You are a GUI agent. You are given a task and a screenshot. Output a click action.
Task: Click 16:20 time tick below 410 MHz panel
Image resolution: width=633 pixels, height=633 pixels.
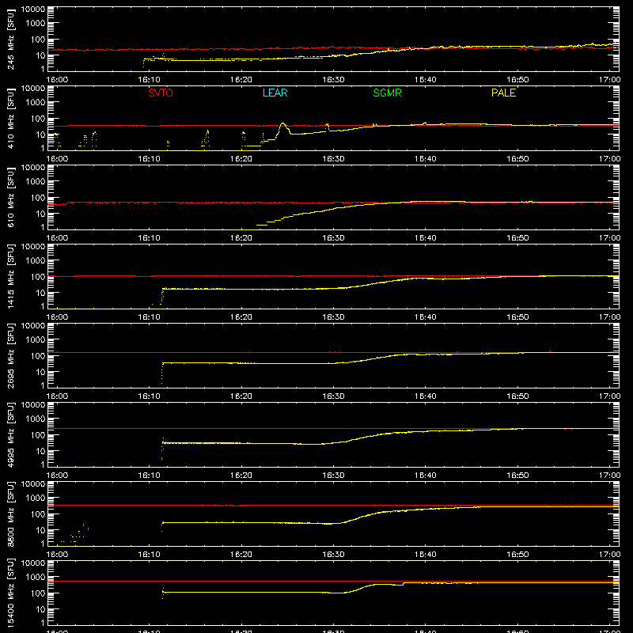[x=241, y=159]
